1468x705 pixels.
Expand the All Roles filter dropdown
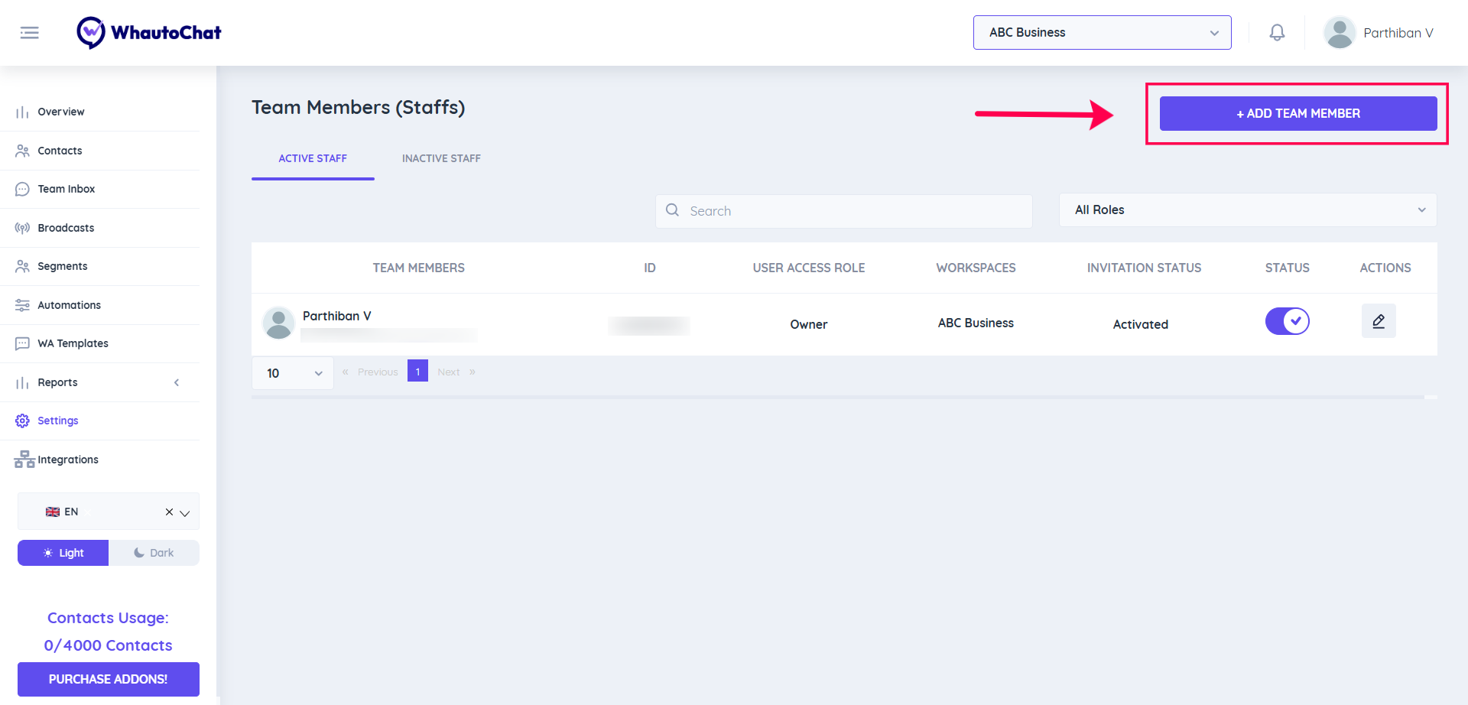tap(1247, 210)
